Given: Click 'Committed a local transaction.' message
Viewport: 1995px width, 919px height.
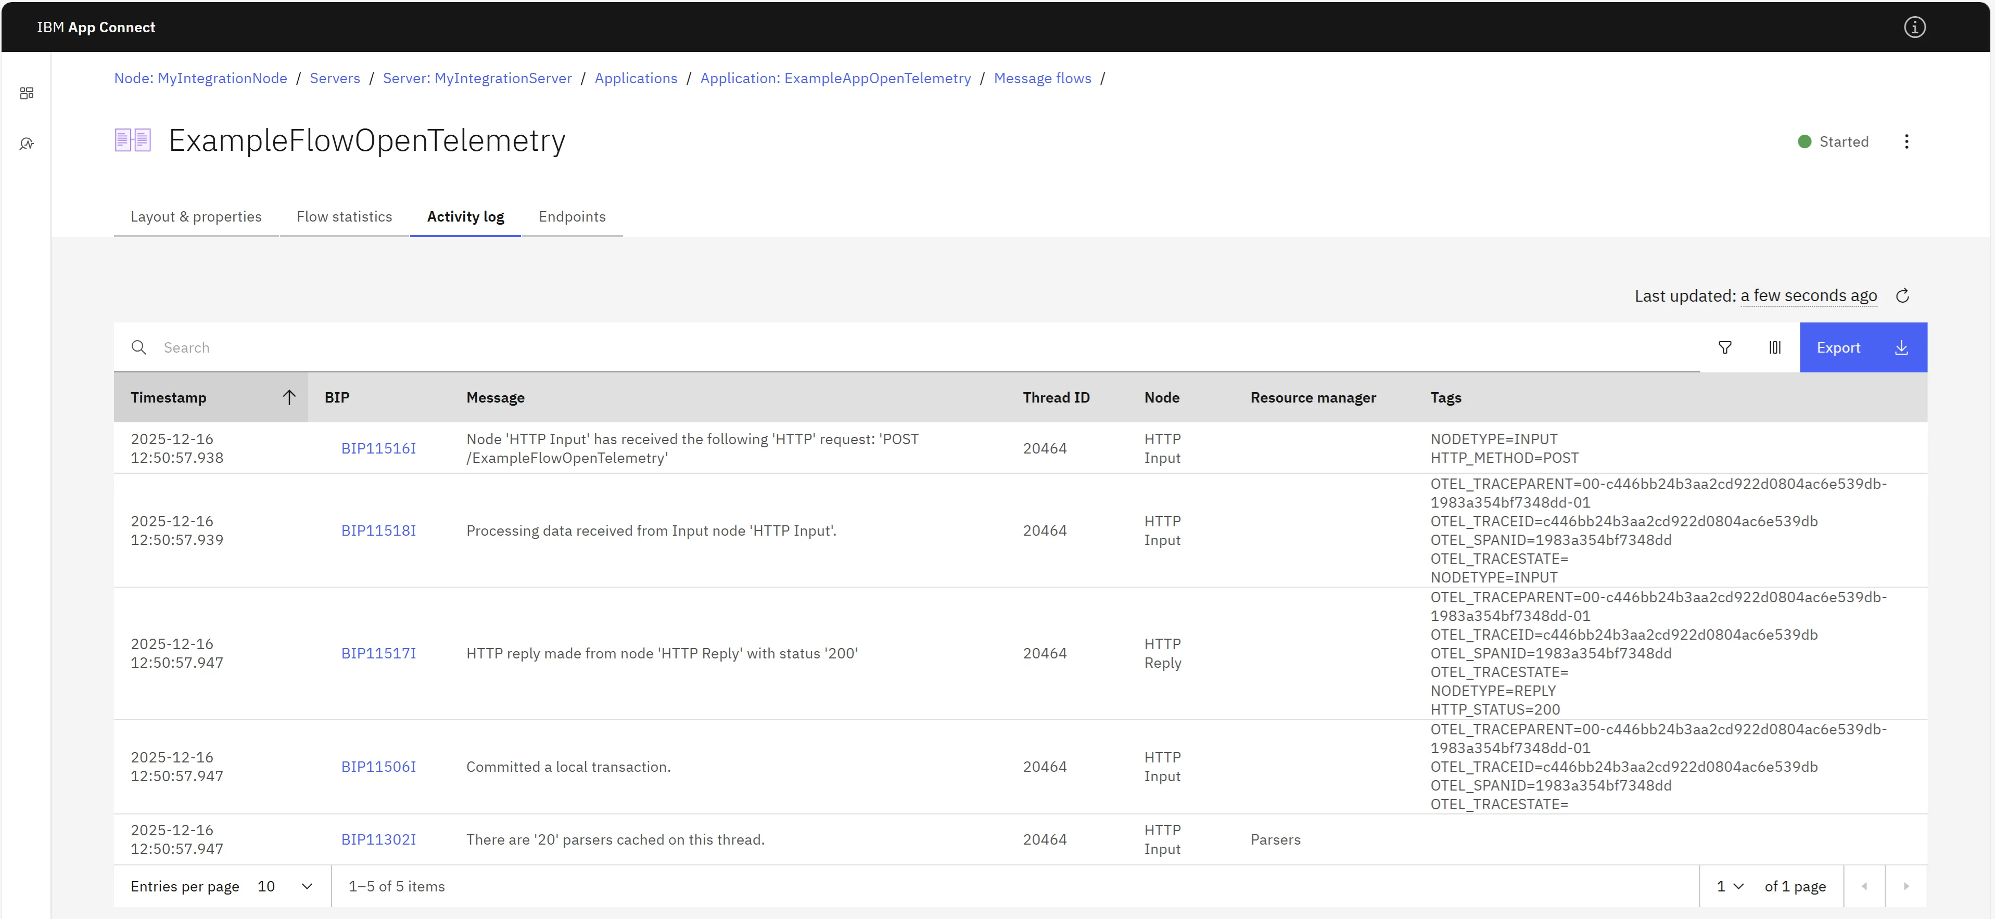Looking at the screenshot, I should (568, 767).
